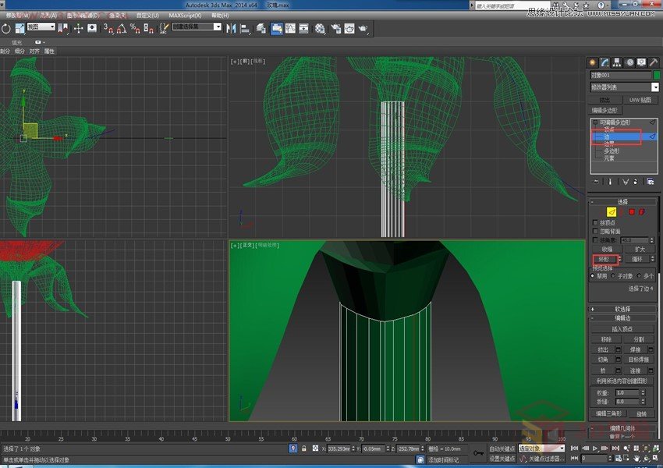Open rendered frame window teapot icon
Viewport: 663px width, 468px height.
click(349, 28)
